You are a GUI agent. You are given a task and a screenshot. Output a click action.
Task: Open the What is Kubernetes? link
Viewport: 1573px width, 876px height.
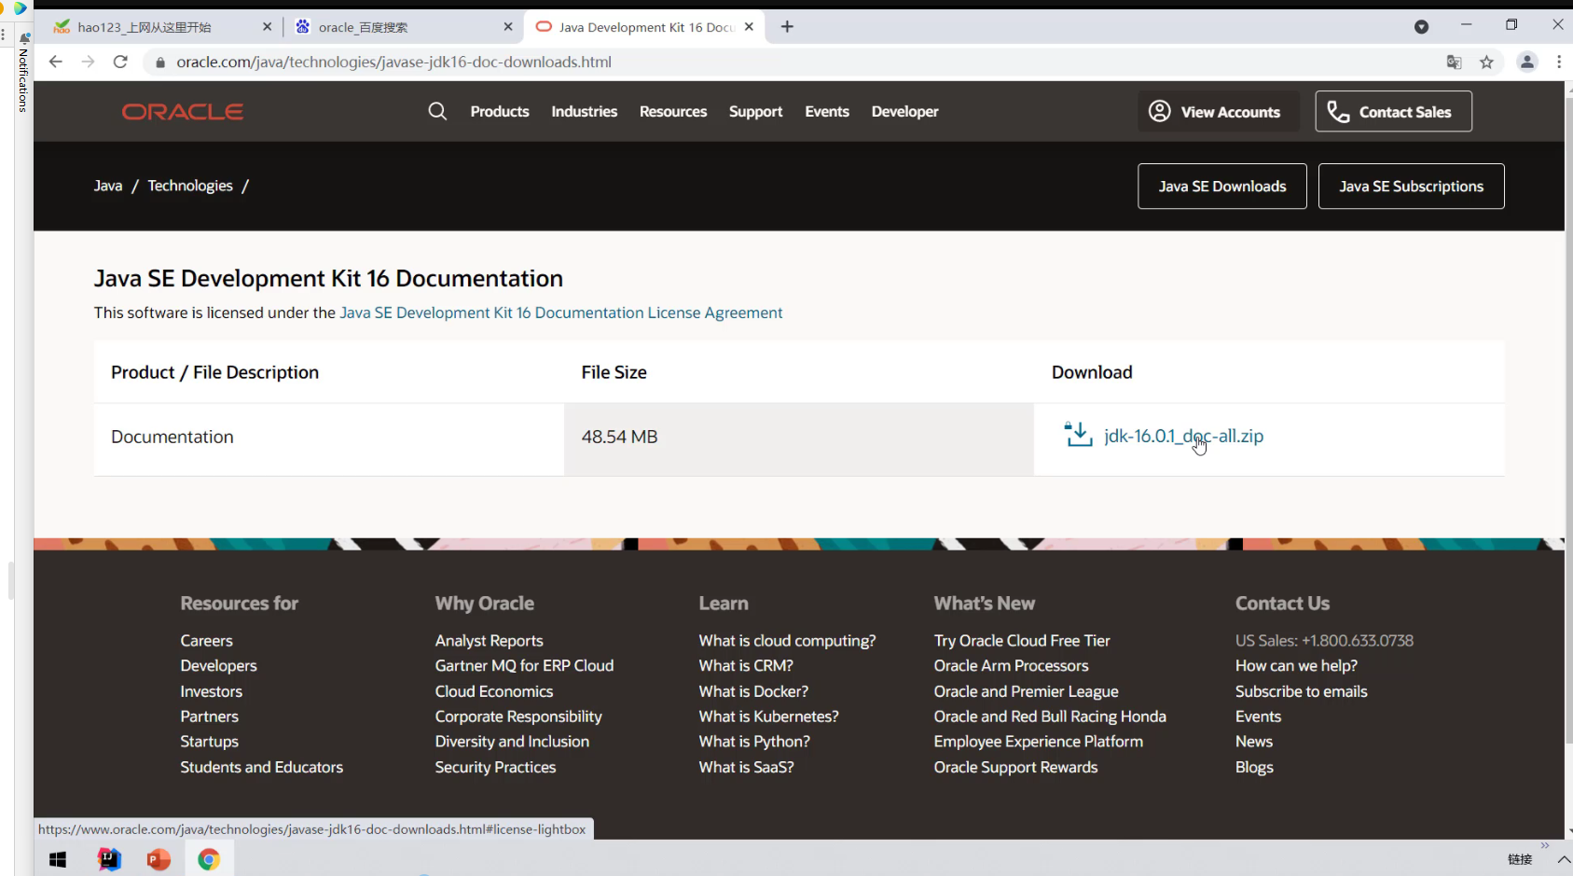769,716
